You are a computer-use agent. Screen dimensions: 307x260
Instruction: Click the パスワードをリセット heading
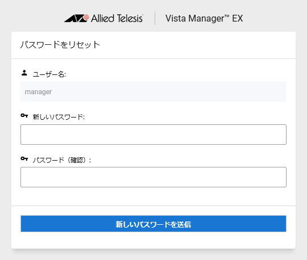[x=60, y=45]
